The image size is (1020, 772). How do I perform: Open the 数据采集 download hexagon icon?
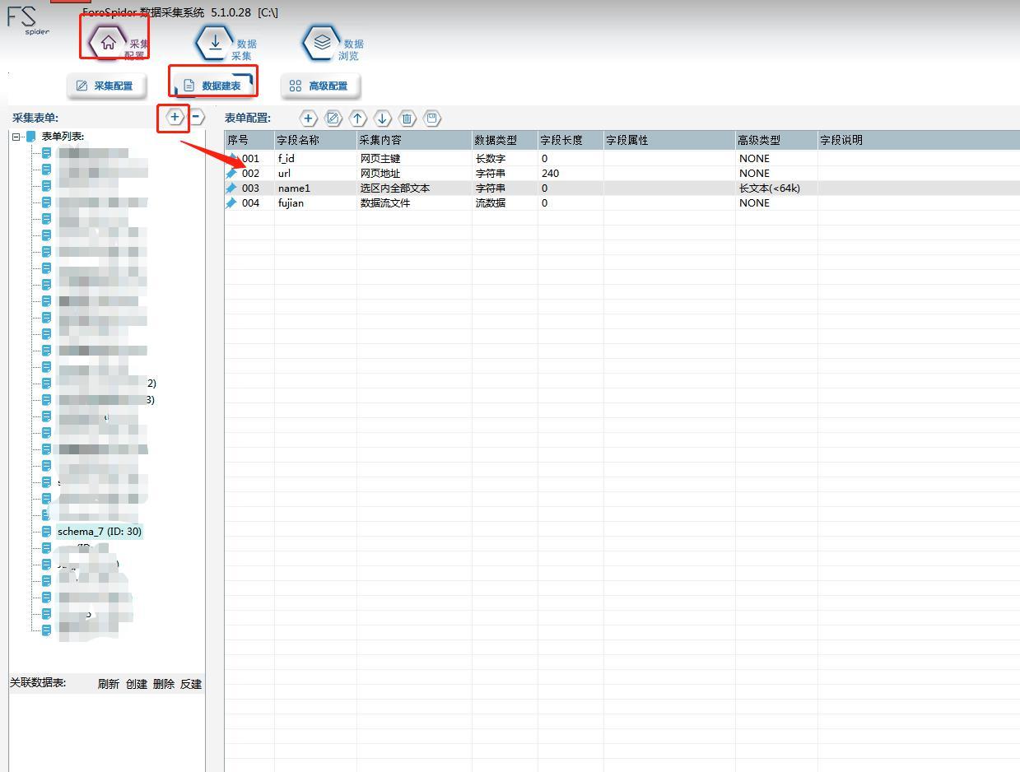tap(215, 43)
